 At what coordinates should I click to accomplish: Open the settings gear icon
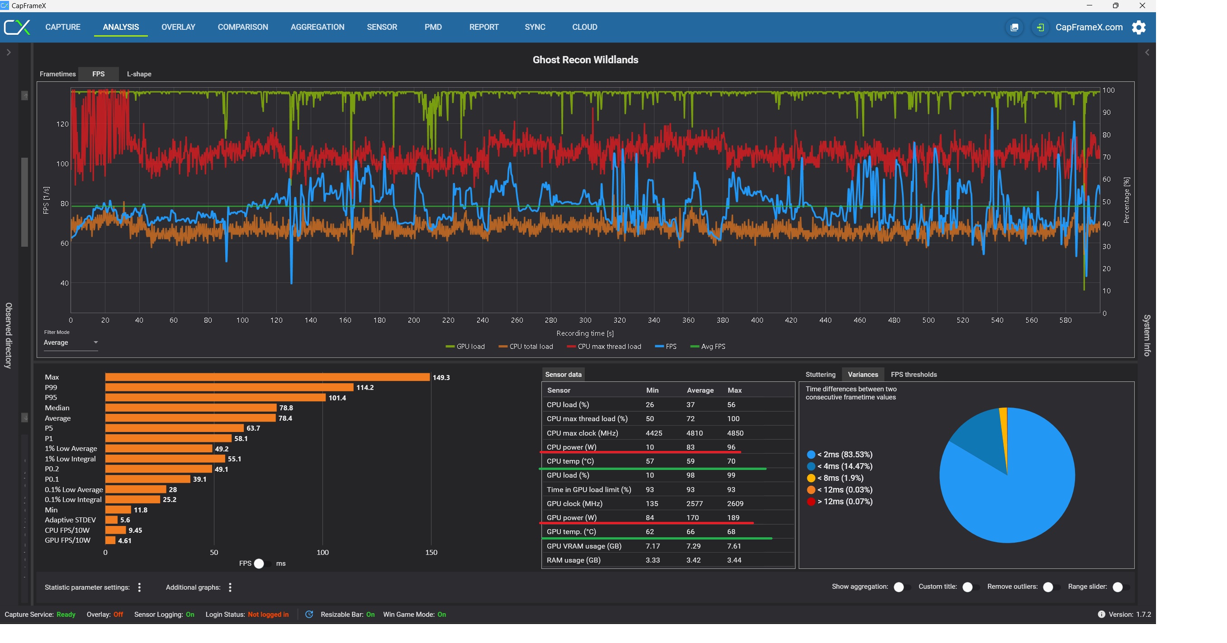click(1138, 27)
